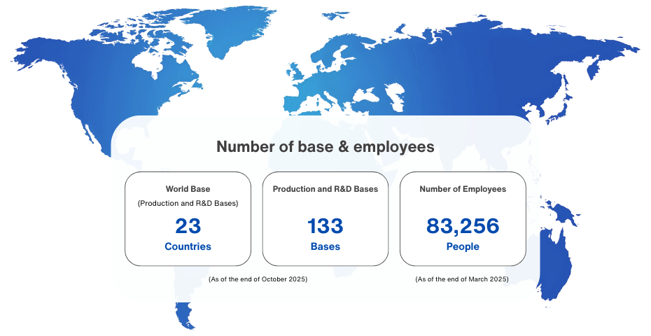Screen dimensions: 651x336
Task: Click the "(Production and R&D Bases)" subtitle
Action: (x=188, y=204)
